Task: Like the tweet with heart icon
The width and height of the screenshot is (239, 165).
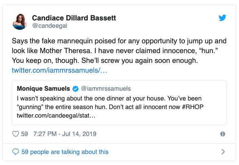Action: pos(15,134)
